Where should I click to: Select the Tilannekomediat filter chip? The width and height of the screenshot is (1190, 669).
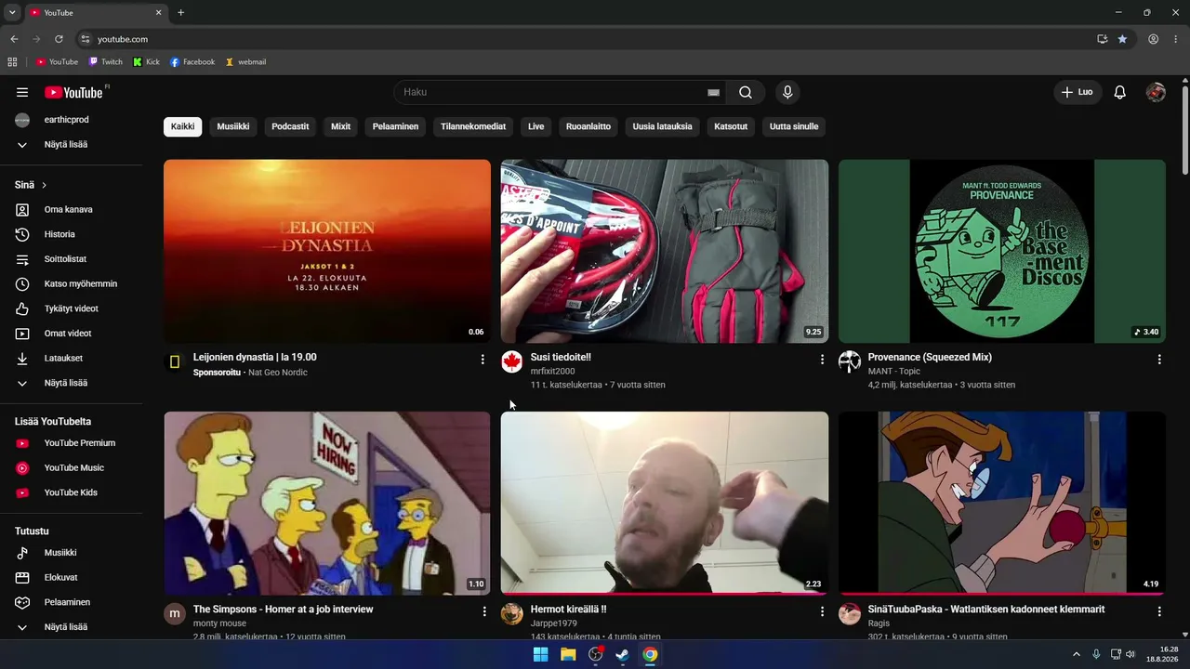(473, 126)
